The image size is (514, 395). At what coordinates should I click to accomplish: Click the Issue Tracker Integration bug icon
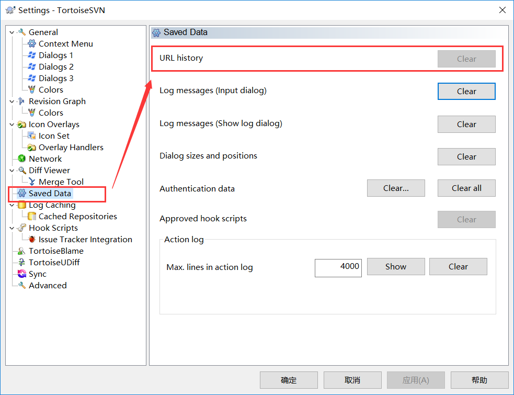coord(32,240)
